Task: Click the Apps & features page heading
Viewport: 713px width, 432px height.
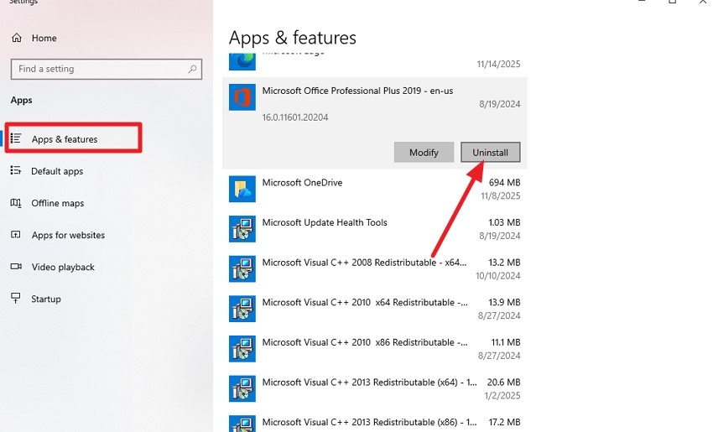Action: click(x=293, y=38)
